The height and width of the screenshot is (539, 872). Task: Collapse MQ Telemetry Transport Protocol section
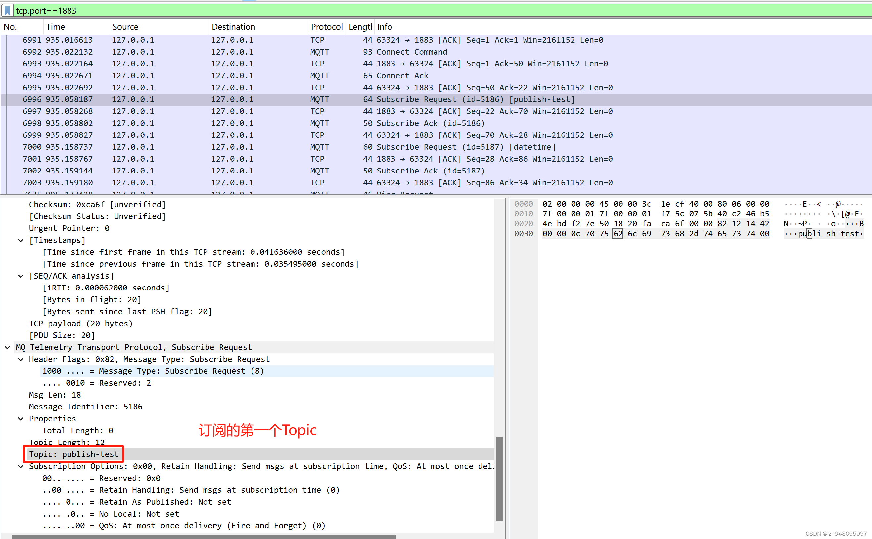[7, 347]
